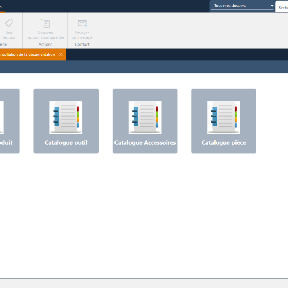Click the Voir les prix text label
288x288 pixels.
[x=9, y=35]
